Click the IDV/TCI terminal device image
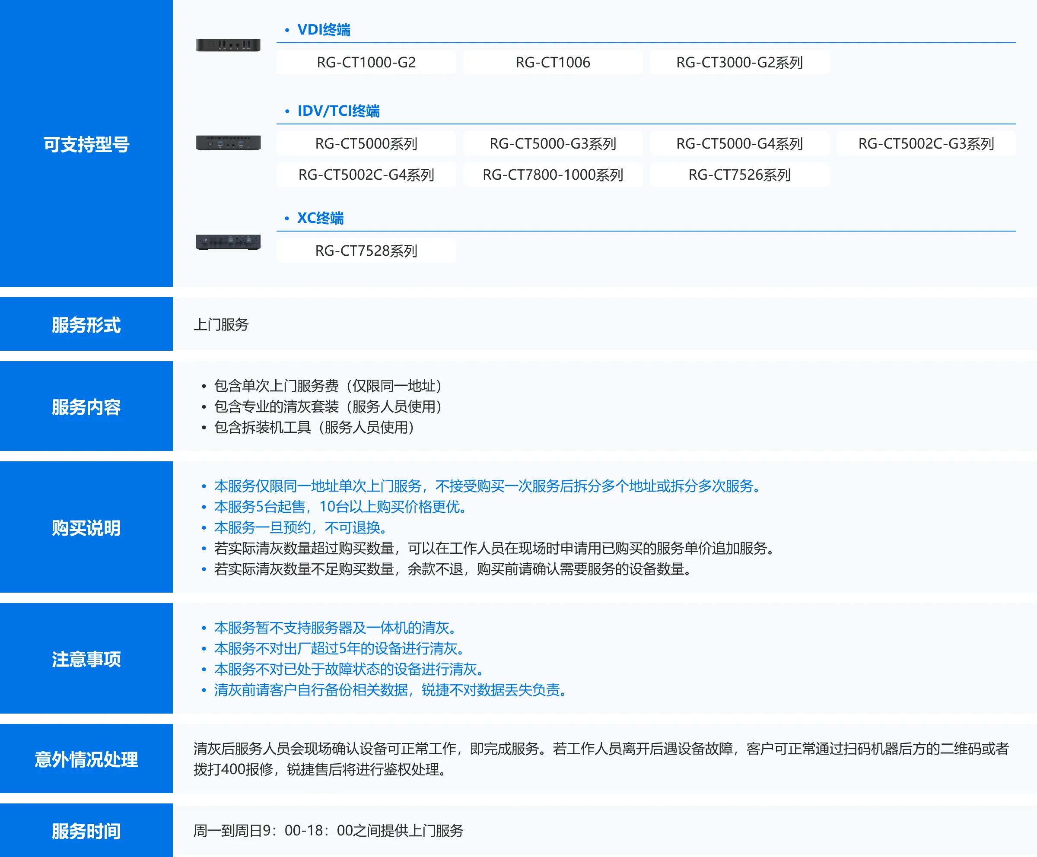This screenshot has height=857, width=1037. (x=228, y=143)
